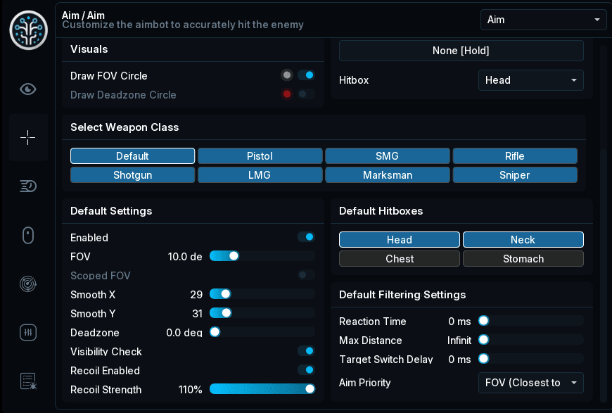Open the sliders settings icon in sidebar
This screenshot has width=612, height=413.
[x=28, y=333]
